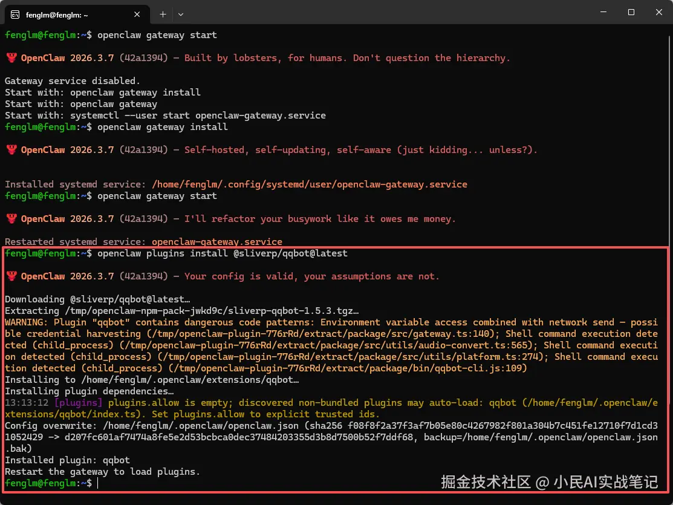The width and height of the screenshot is (673, 505).
Task: Click 'Installing plugin dependencies…' line
Action: (89, 391)
